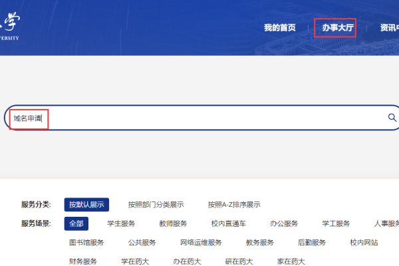Filter by 办公服务
The image size is (399, 266).
(284, 223)
